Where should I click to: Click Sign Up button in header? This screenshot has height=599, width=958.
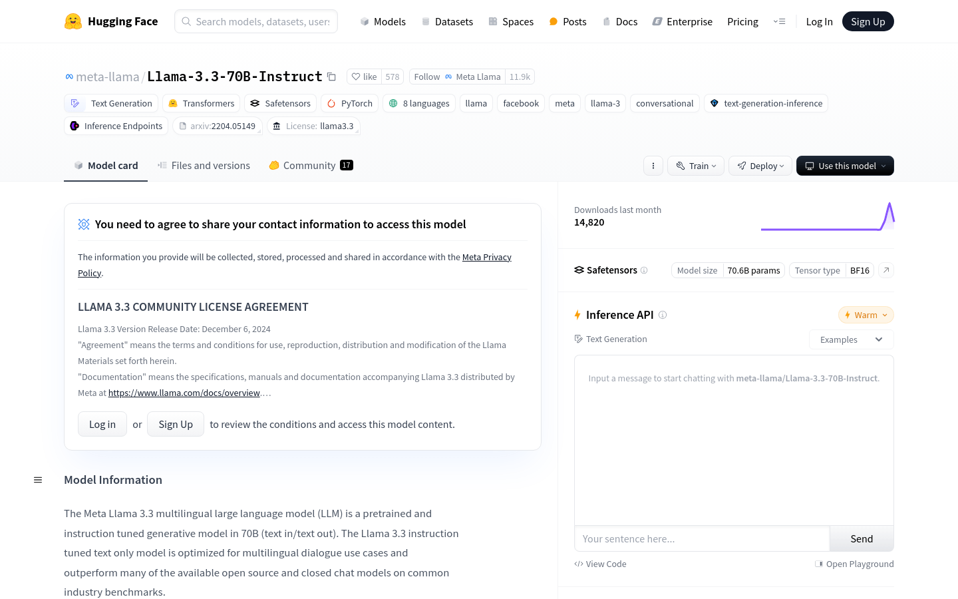point(868,21)
